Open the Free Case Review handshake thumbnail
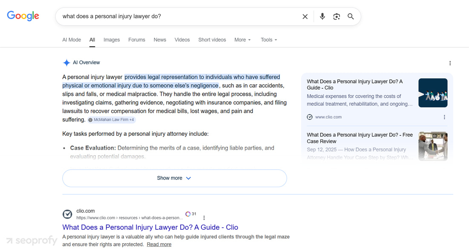The image size is (469, 251). pyautogui.click(x=433, y=146)
